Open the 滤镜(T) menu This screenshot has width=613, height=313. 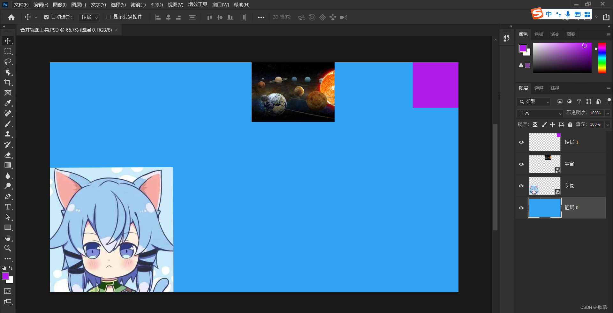tap(138, 5)
